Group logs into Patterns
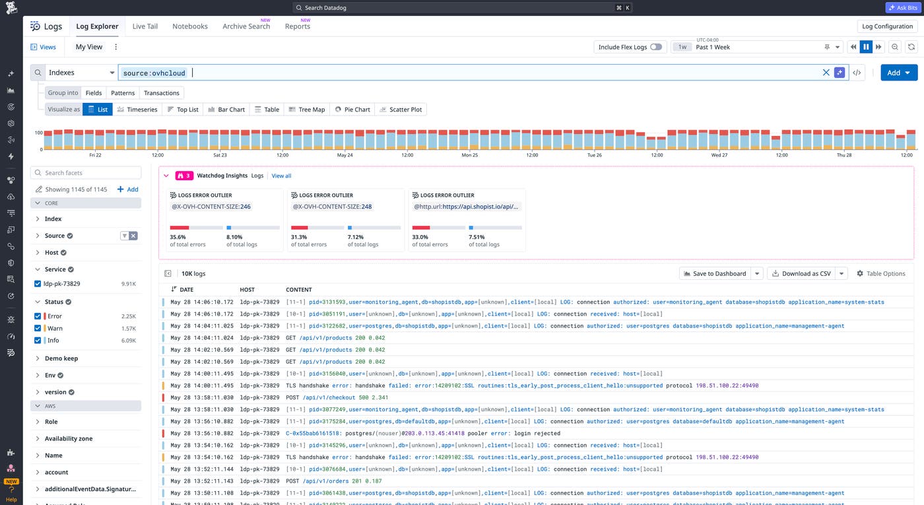Viewport: 924px width, 505px height. pos(123,93)
